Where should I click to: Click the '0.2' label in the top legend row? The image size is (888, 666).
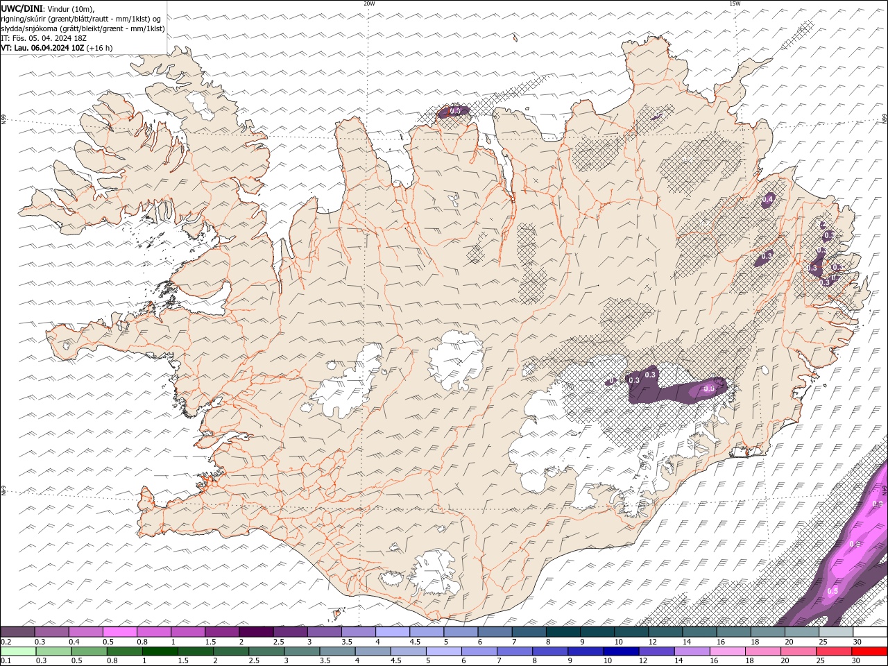pyautogui.click(x=6, y=642)
